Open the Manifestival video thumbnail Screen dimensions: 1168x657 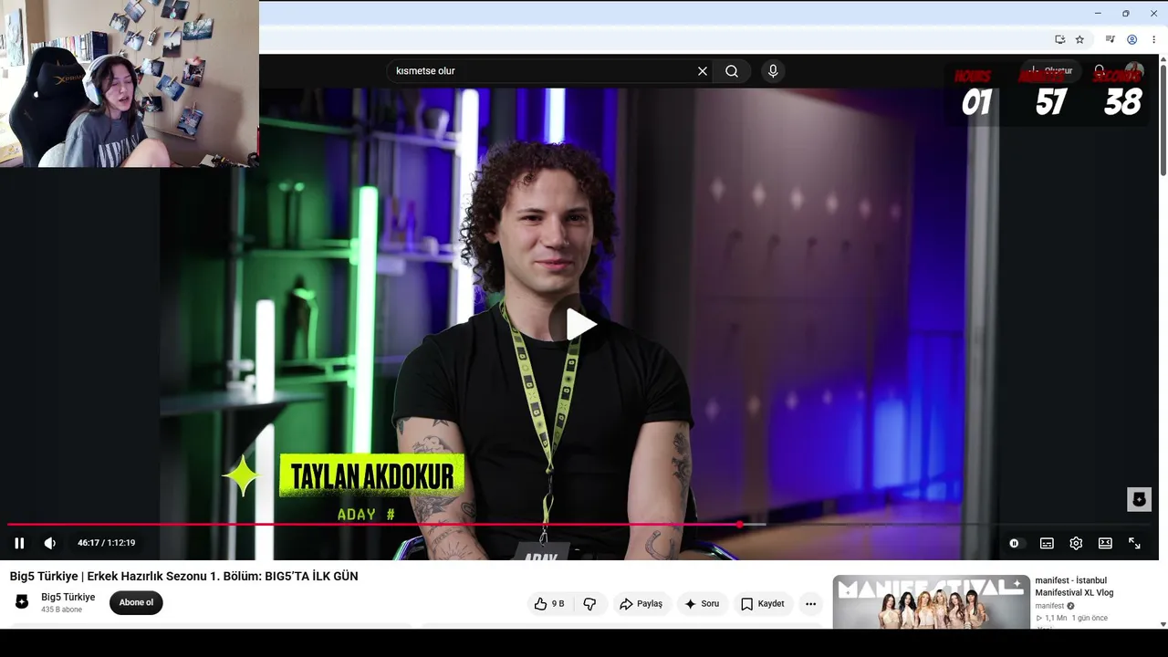coord(931,602)
